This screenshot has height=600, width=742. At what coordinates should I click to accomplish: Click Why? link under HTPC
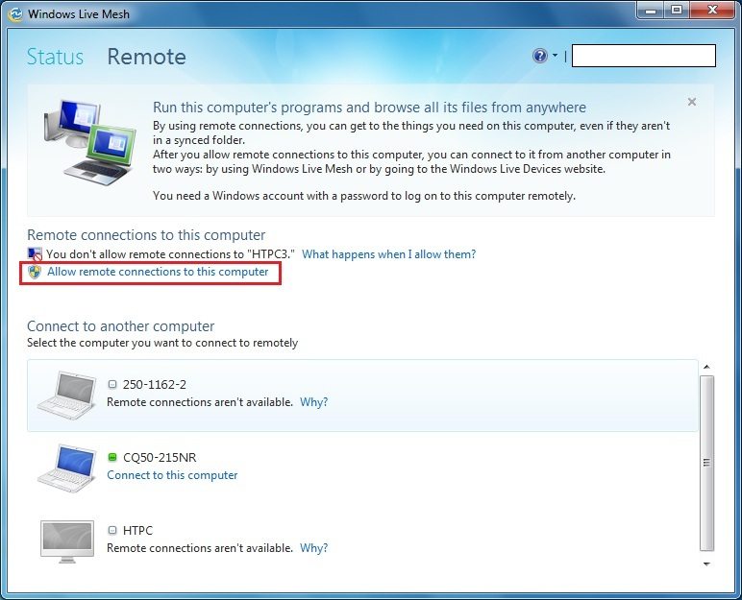click(x=313, y=548)
